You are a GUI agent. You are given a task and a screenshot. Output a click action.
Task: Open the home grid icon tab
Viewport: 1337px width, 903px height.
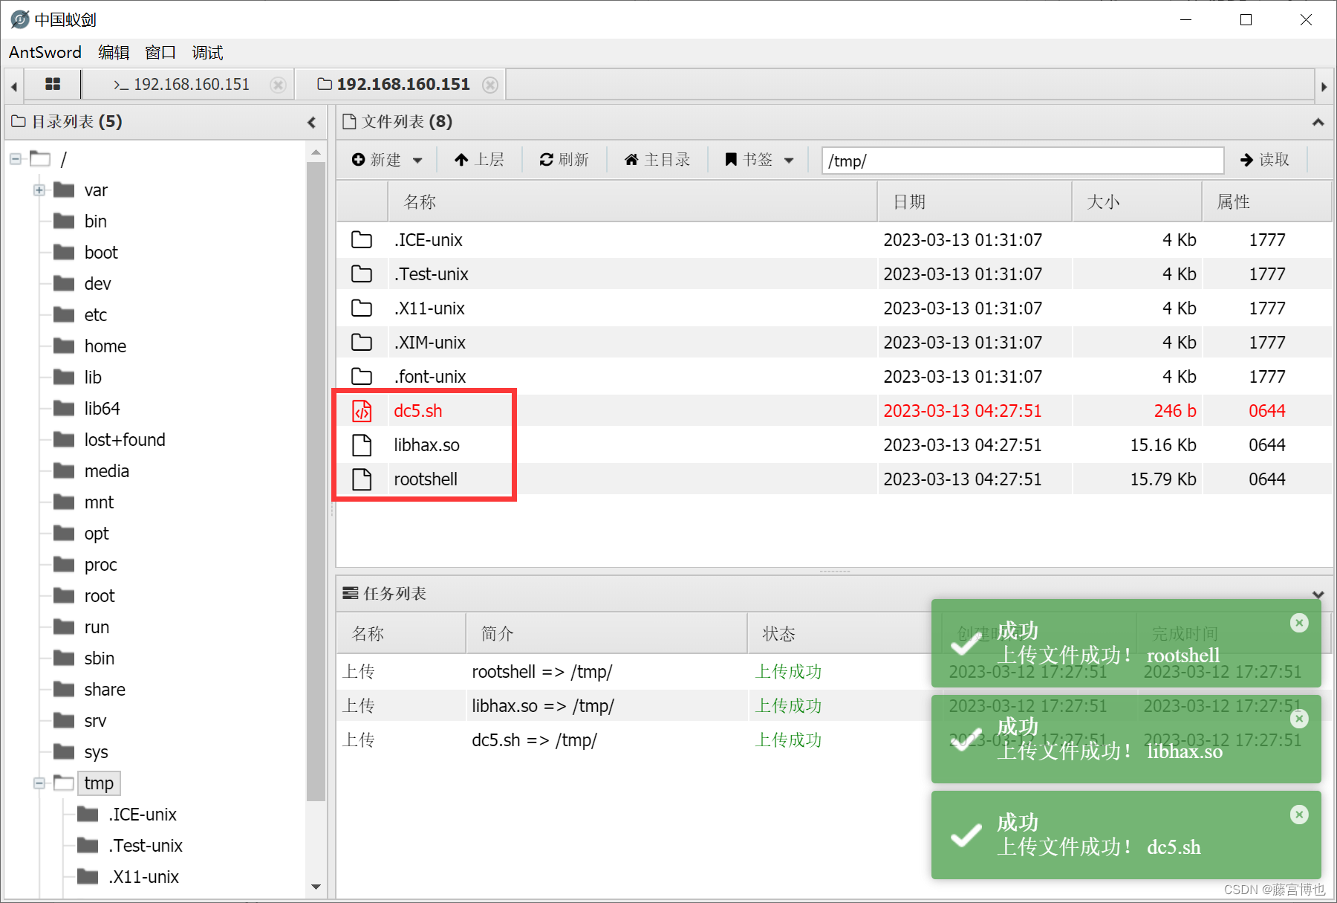pos(52,84)
